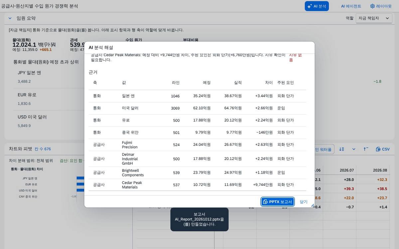The image size is (399, 249).
Task: Open the sort options chevron dropdown
Action: [x=354, y=149]
